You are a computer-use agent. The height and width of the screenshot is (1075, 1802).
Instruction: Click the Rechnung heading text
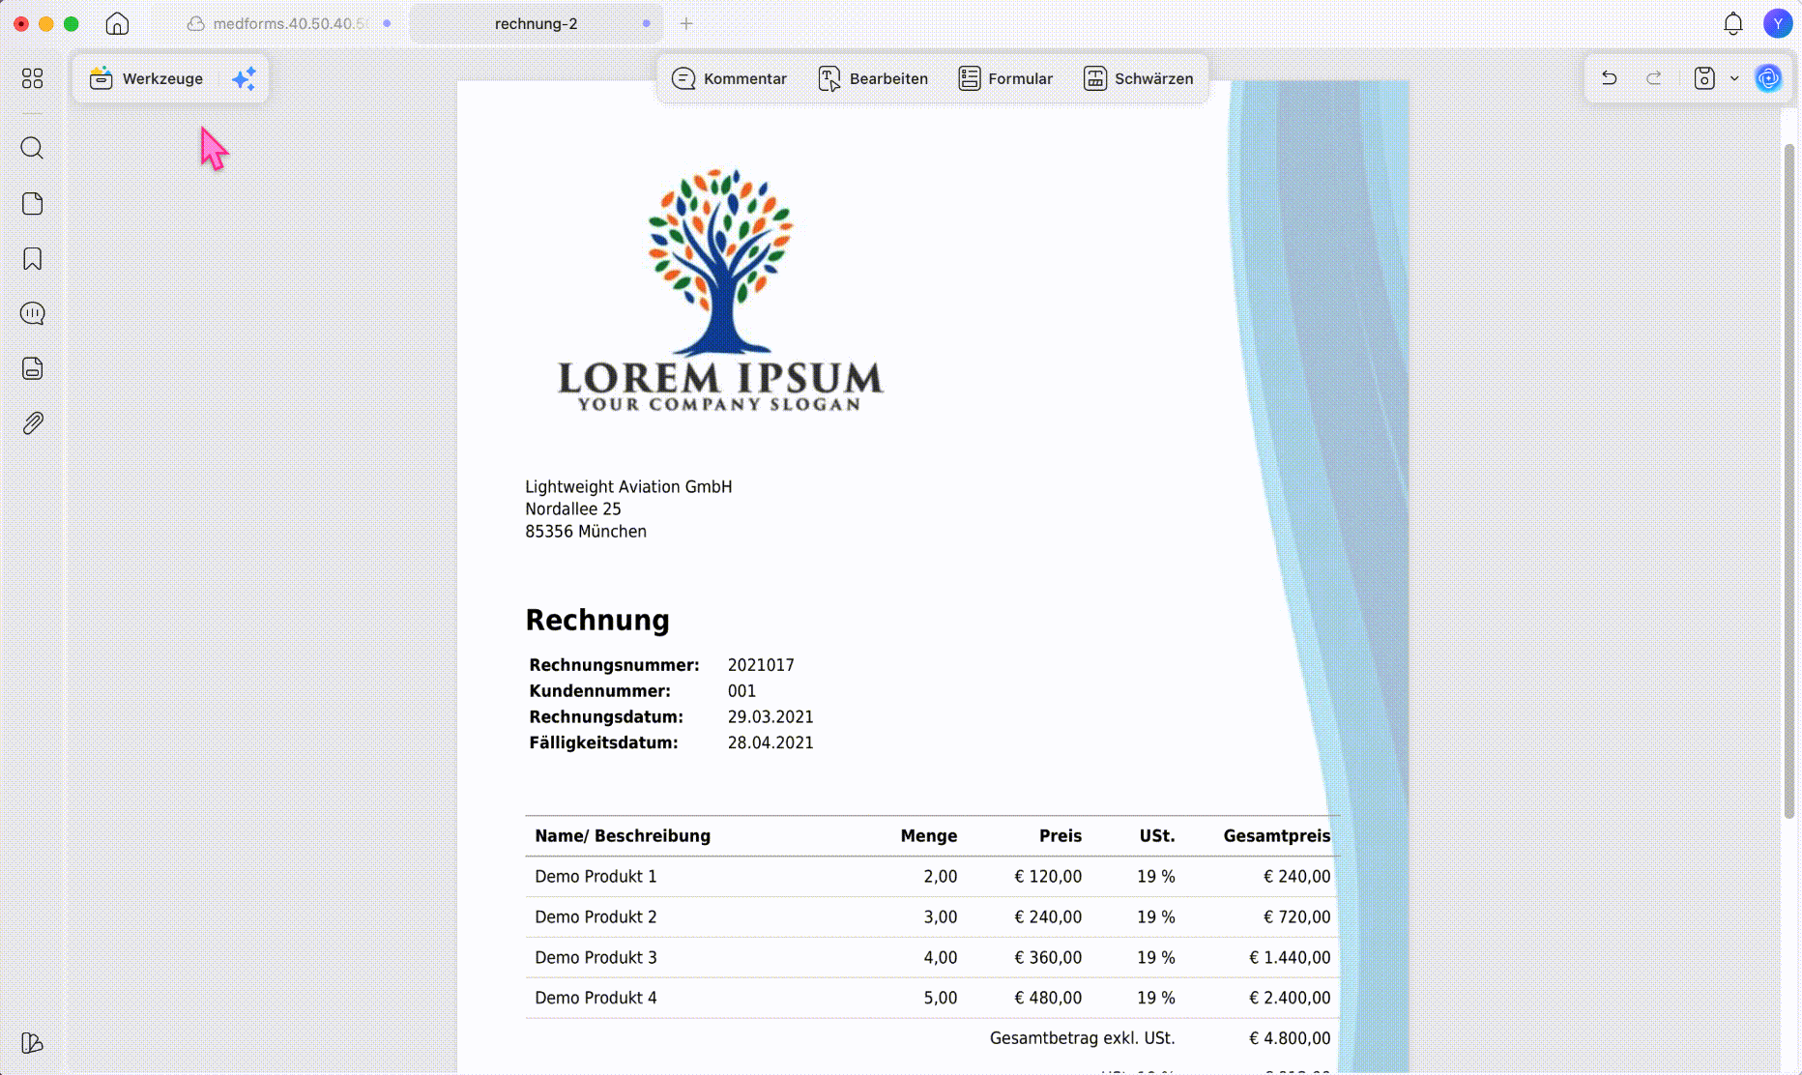[597, 620]
